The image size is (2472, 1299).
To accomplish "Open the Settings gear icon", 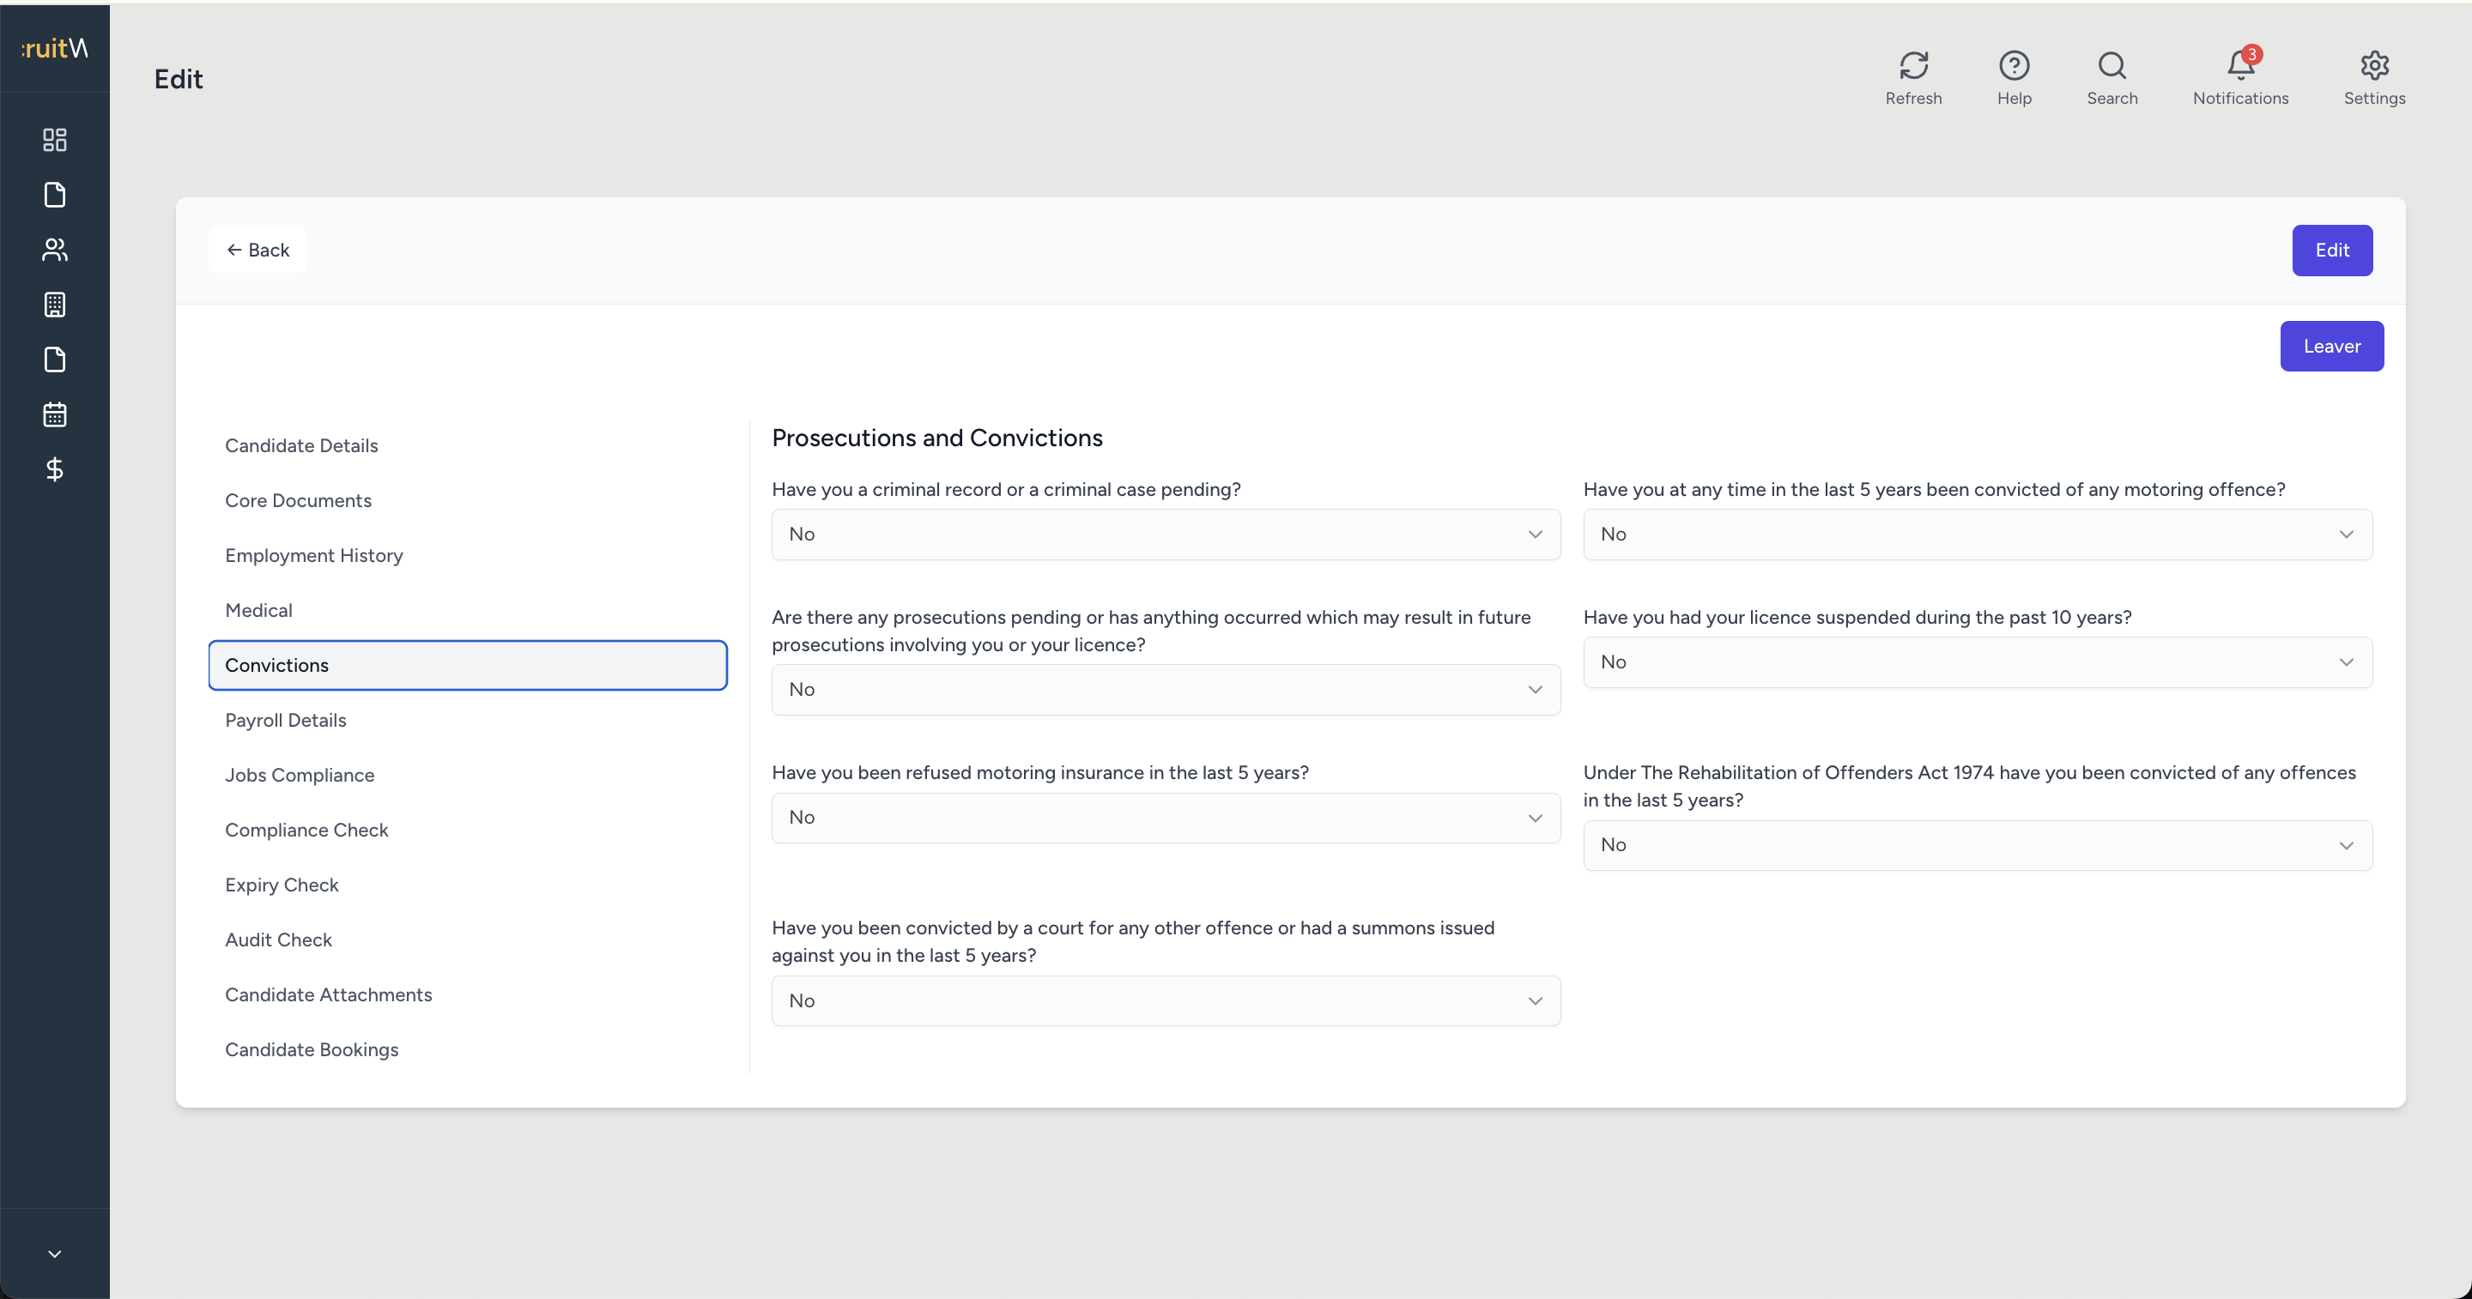I will click(2374, 65).
